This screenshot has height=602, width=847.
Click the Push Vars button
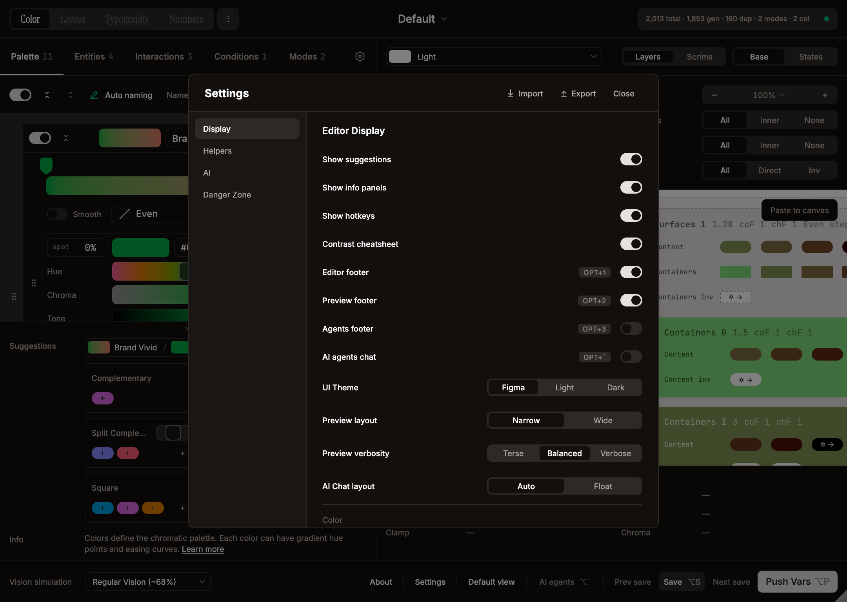tap(797, 582)
